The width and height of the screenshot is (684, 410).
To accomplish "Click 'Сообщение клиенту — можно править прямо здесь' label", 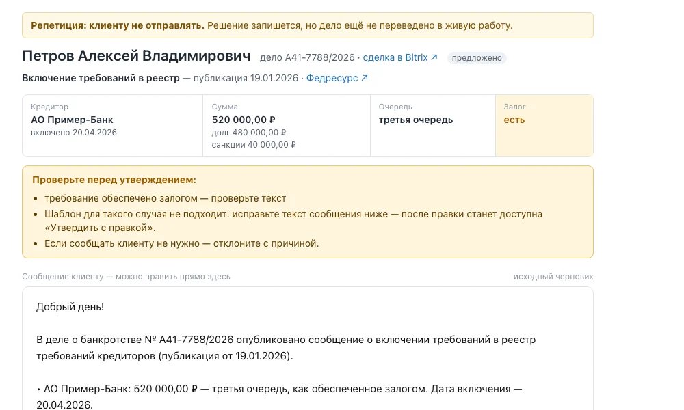I will (126, 277).
